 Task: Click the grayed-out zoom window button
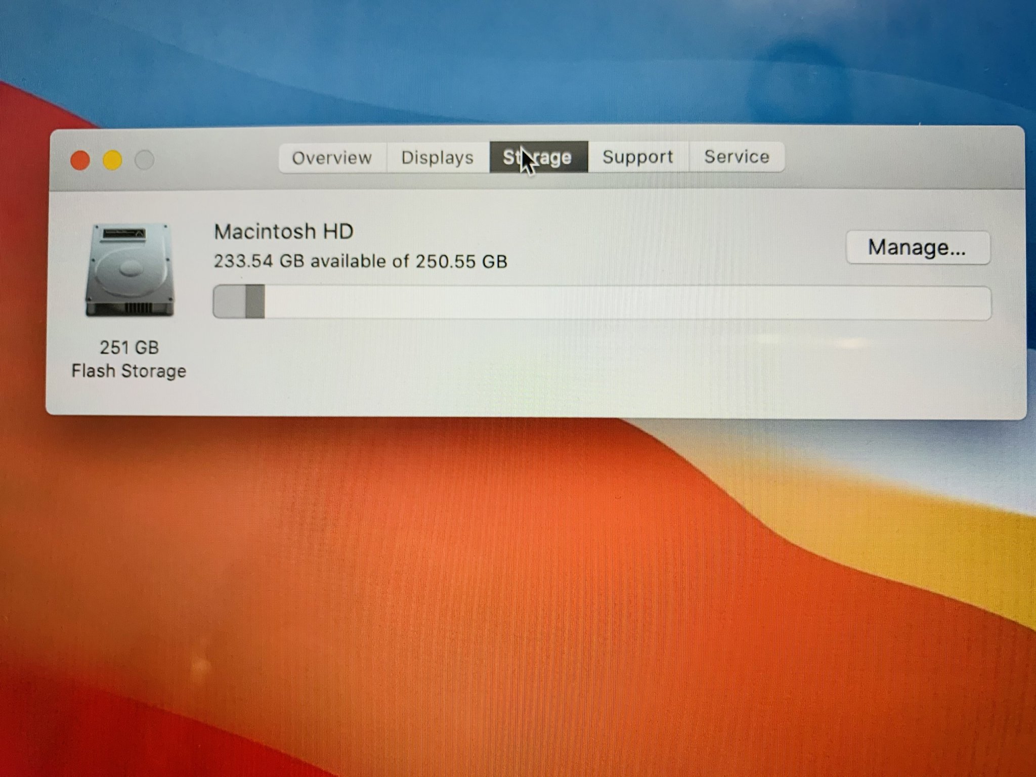tap(145, 160)
